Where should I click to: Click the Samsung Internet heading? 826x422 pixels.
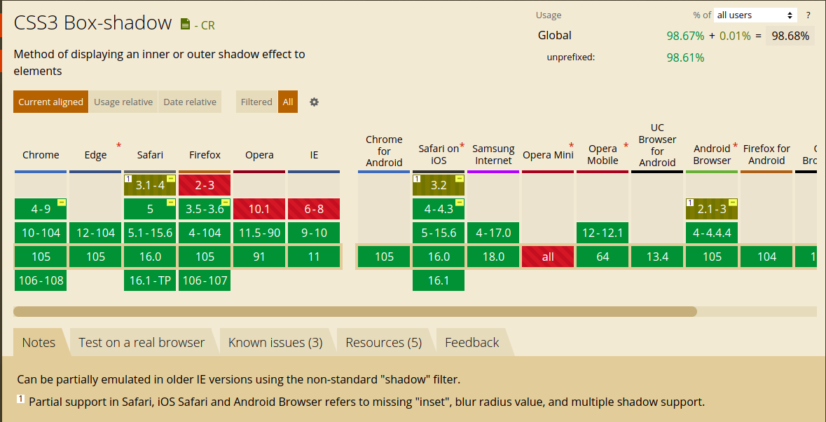(x=494, y=154)
